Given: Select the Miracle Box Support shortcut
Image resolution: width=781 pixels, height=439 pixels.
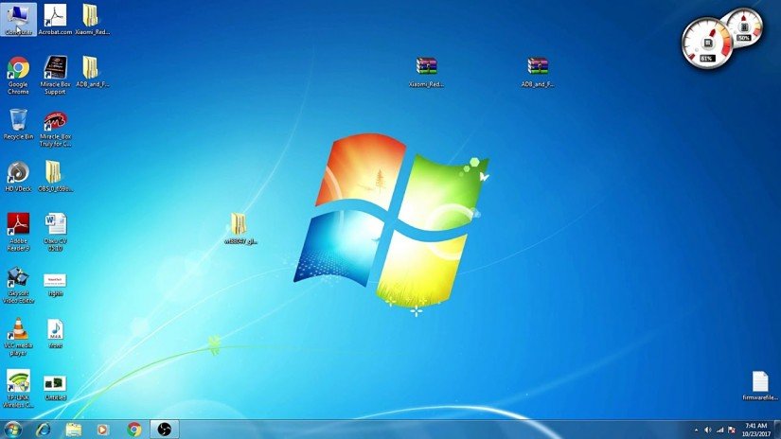Looking at the screenshot, I should pos(55,75).
